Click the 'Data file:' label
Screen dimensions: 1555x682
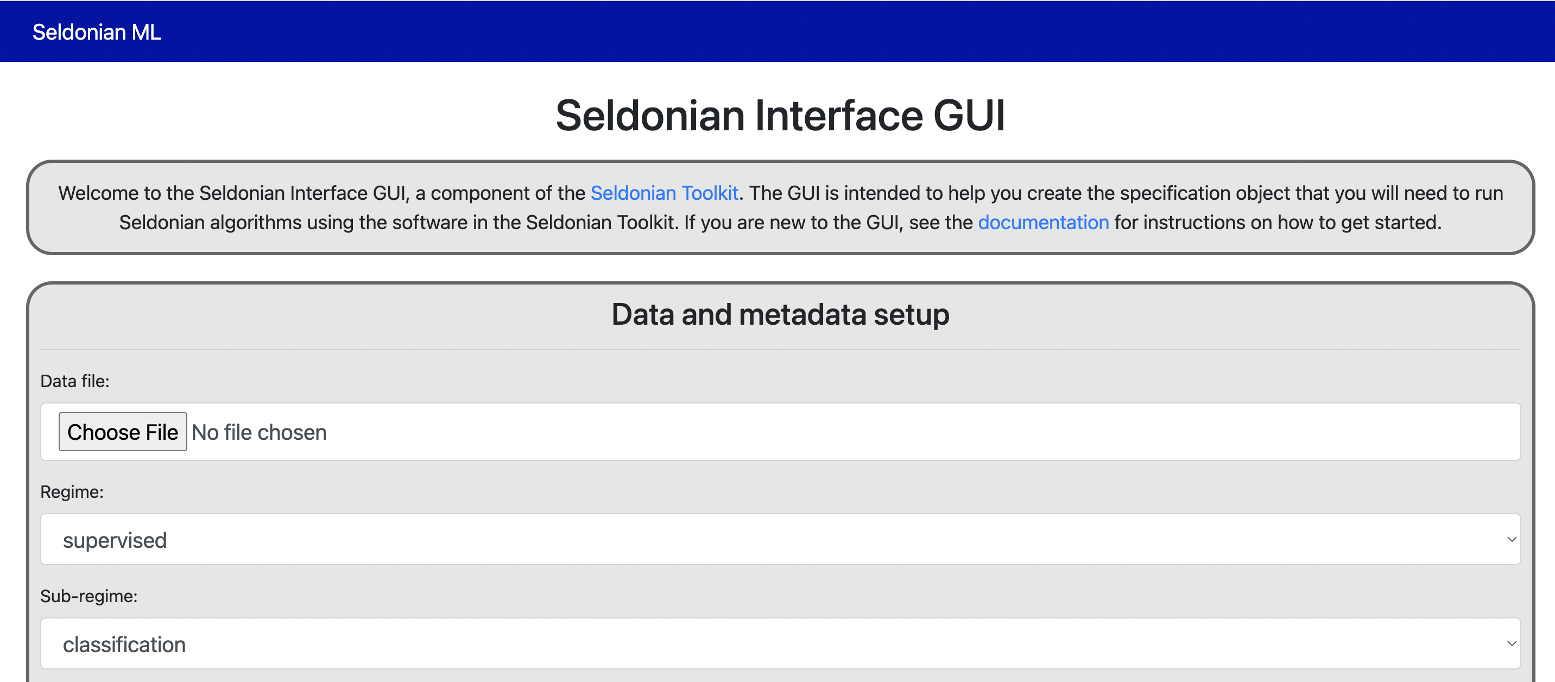(75, 381)
